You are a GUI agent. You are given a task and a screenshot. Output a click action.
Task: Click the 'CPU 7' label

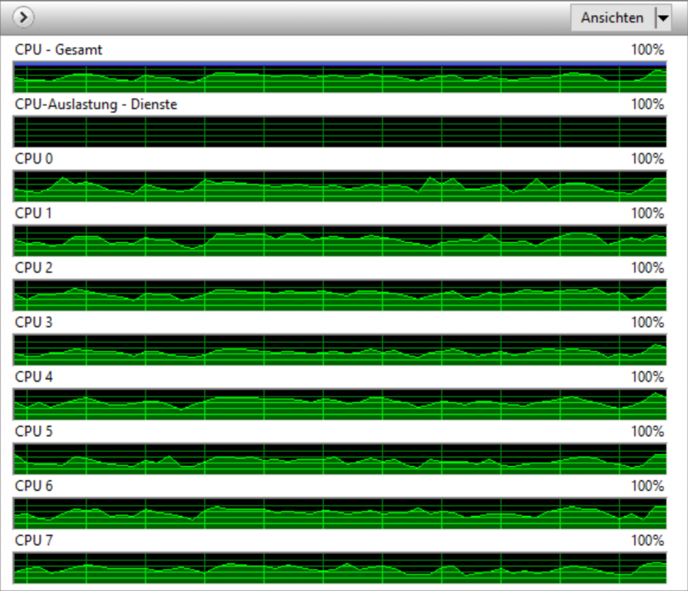(34, 541)
